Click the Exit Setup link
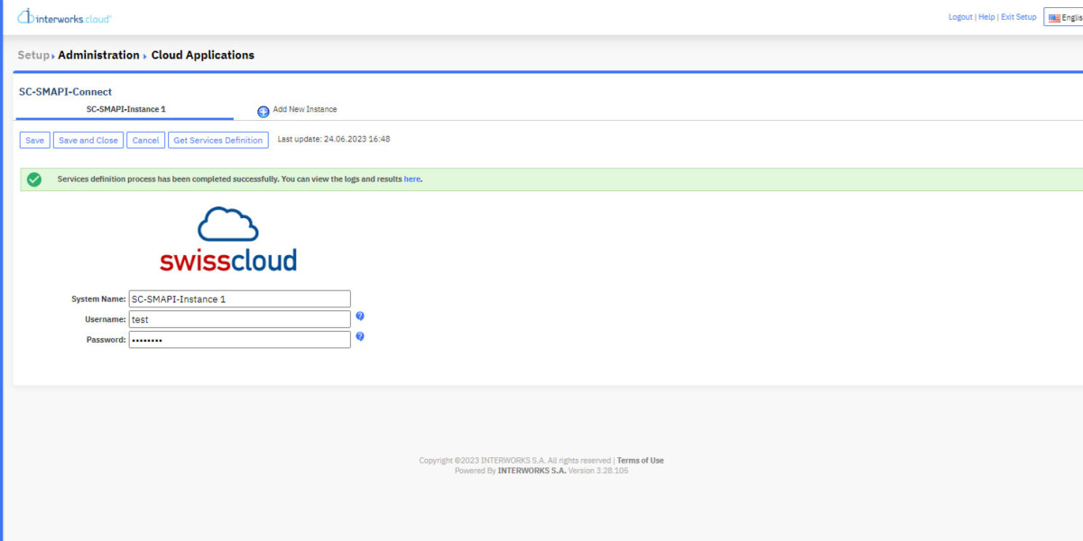 click(1018, 17)
